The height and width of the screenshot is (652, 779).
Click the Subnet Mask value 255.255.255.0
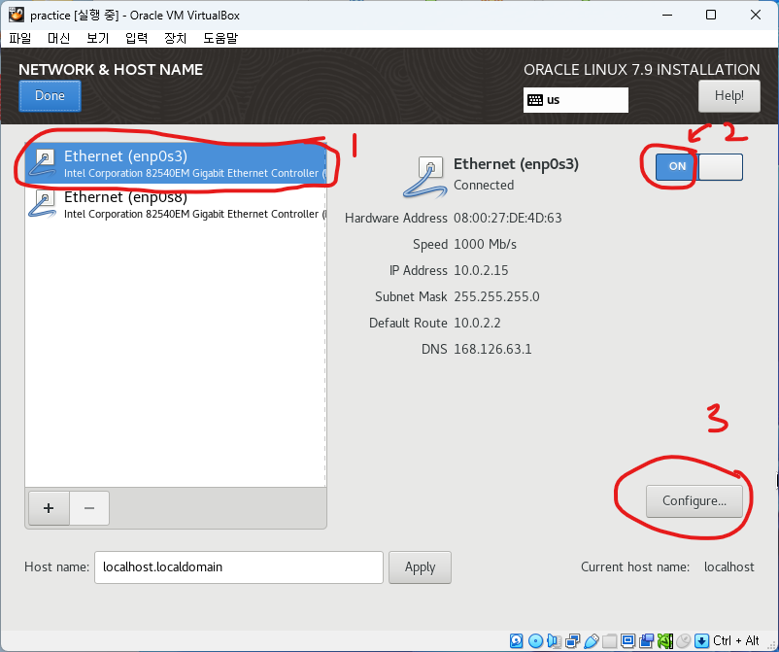(x=496, y=296)
